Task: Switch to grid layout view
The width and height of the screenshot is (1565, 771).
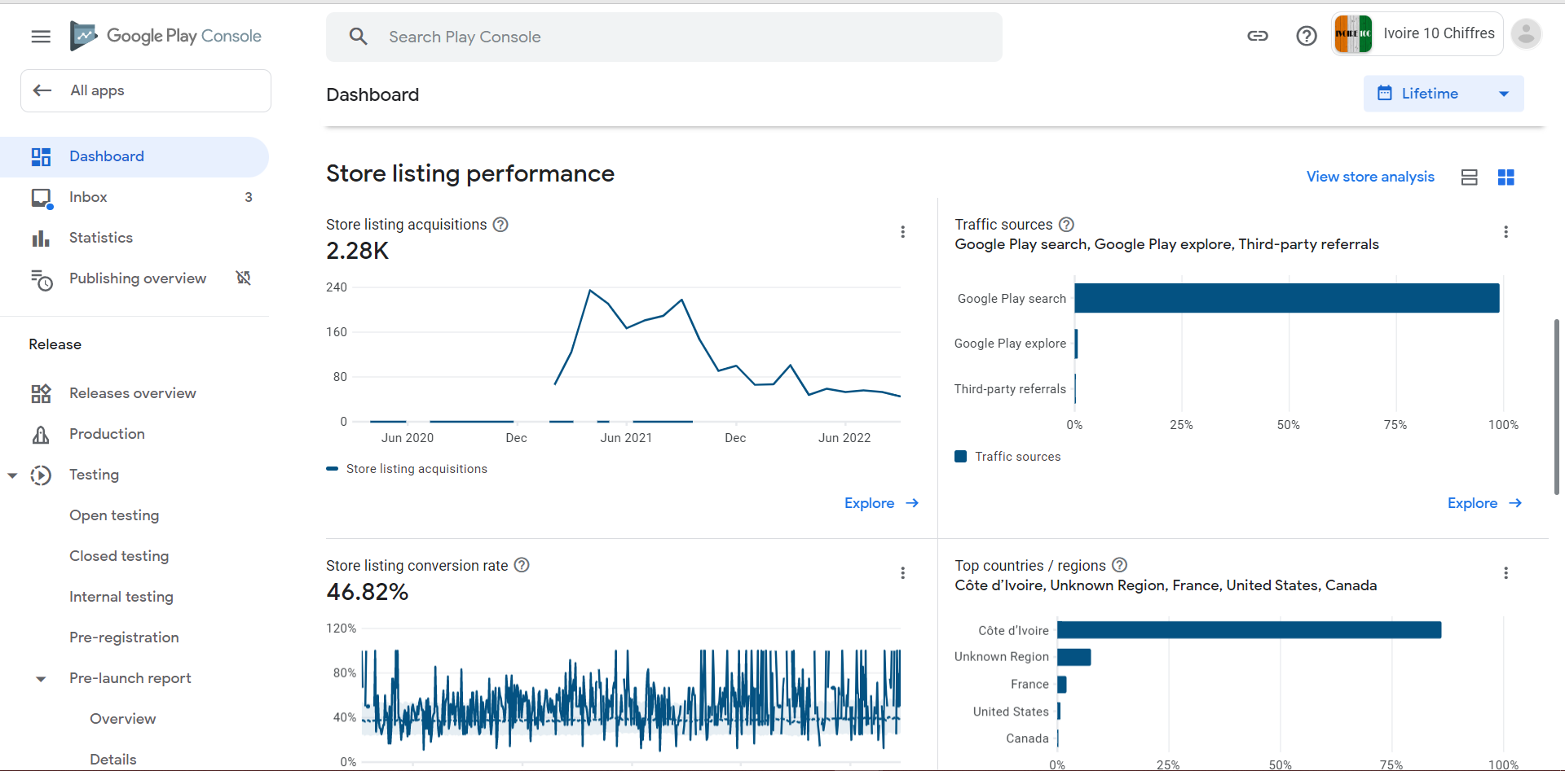Action: pyautogui.click(x=1506, y=177)
